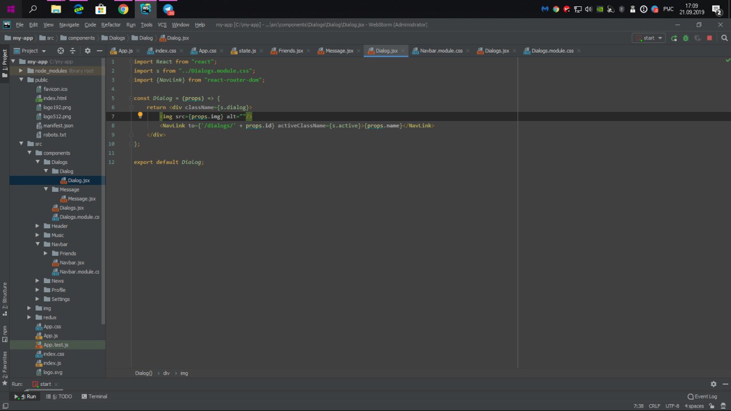Switch to the Dialogs.module.css tab
This screenshot has width=731, height=411.
tap(552, 51)
